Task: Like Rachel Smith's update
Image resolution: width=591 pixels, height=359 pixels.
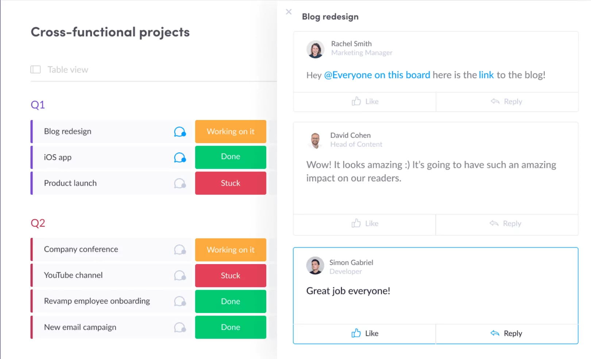Action: click(x=365, y=101)
